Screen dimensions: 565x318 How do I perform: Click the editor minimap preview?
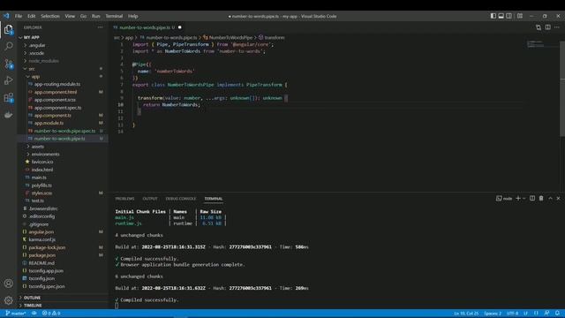pyautogui.click(x=542, y=44)
